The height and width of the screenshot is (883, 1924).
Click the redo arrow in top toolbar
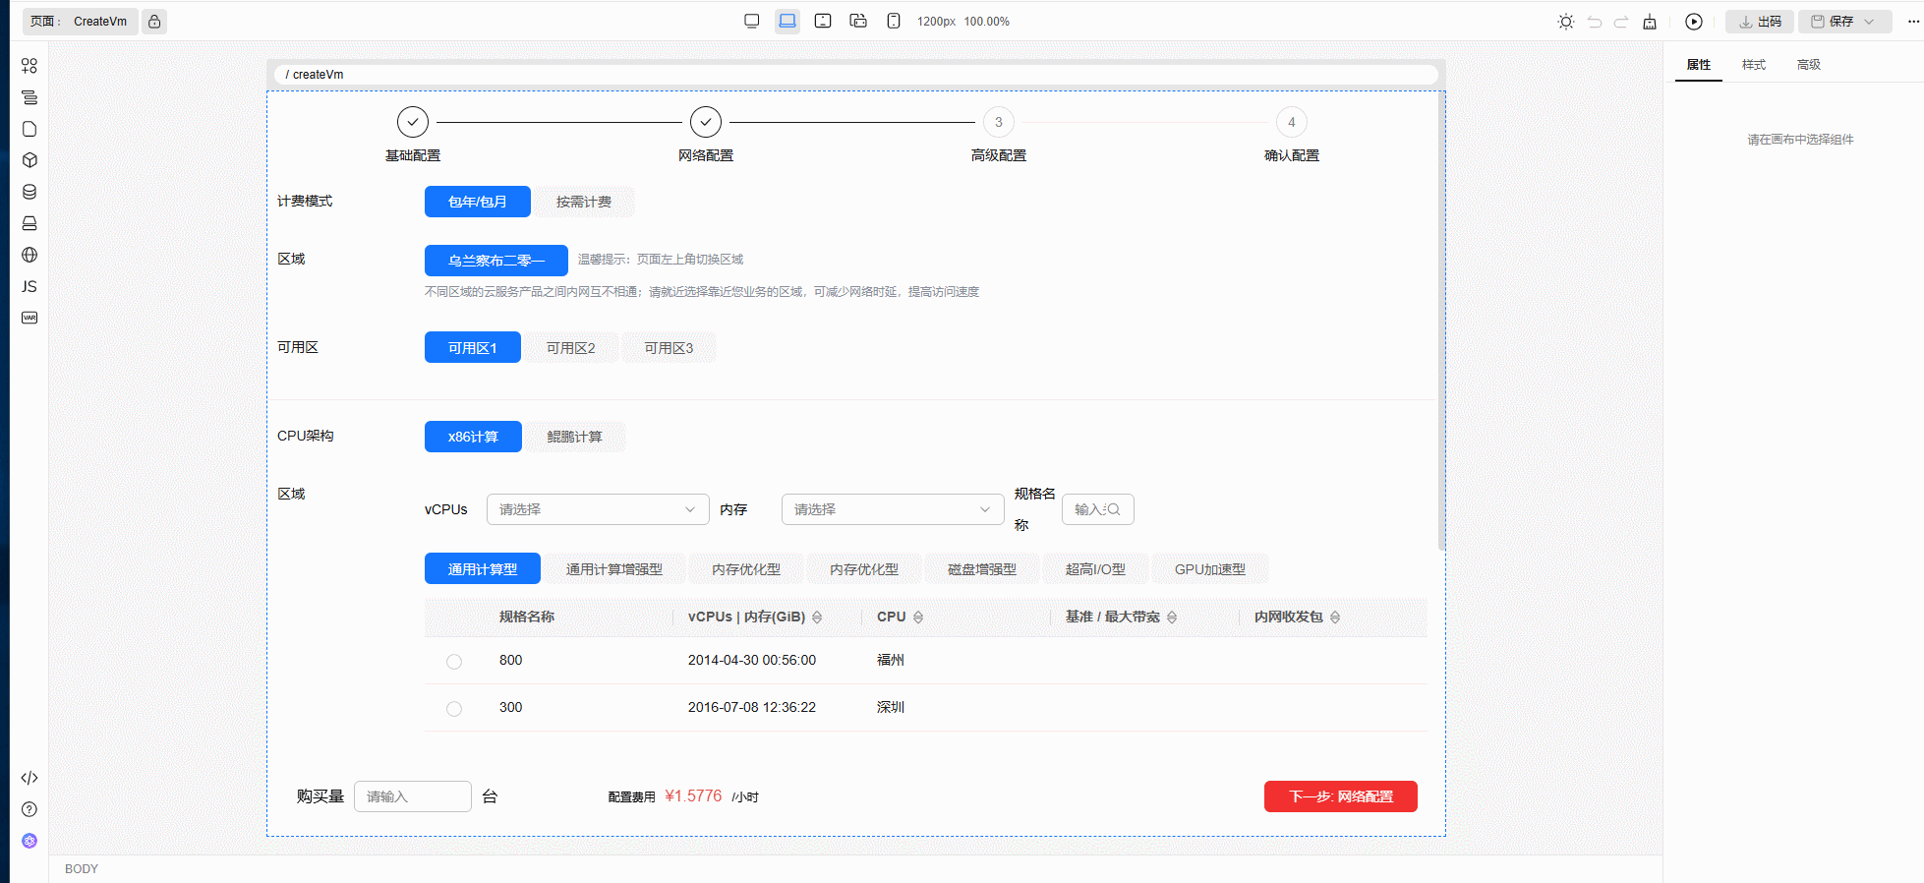tap(1621, 22)
